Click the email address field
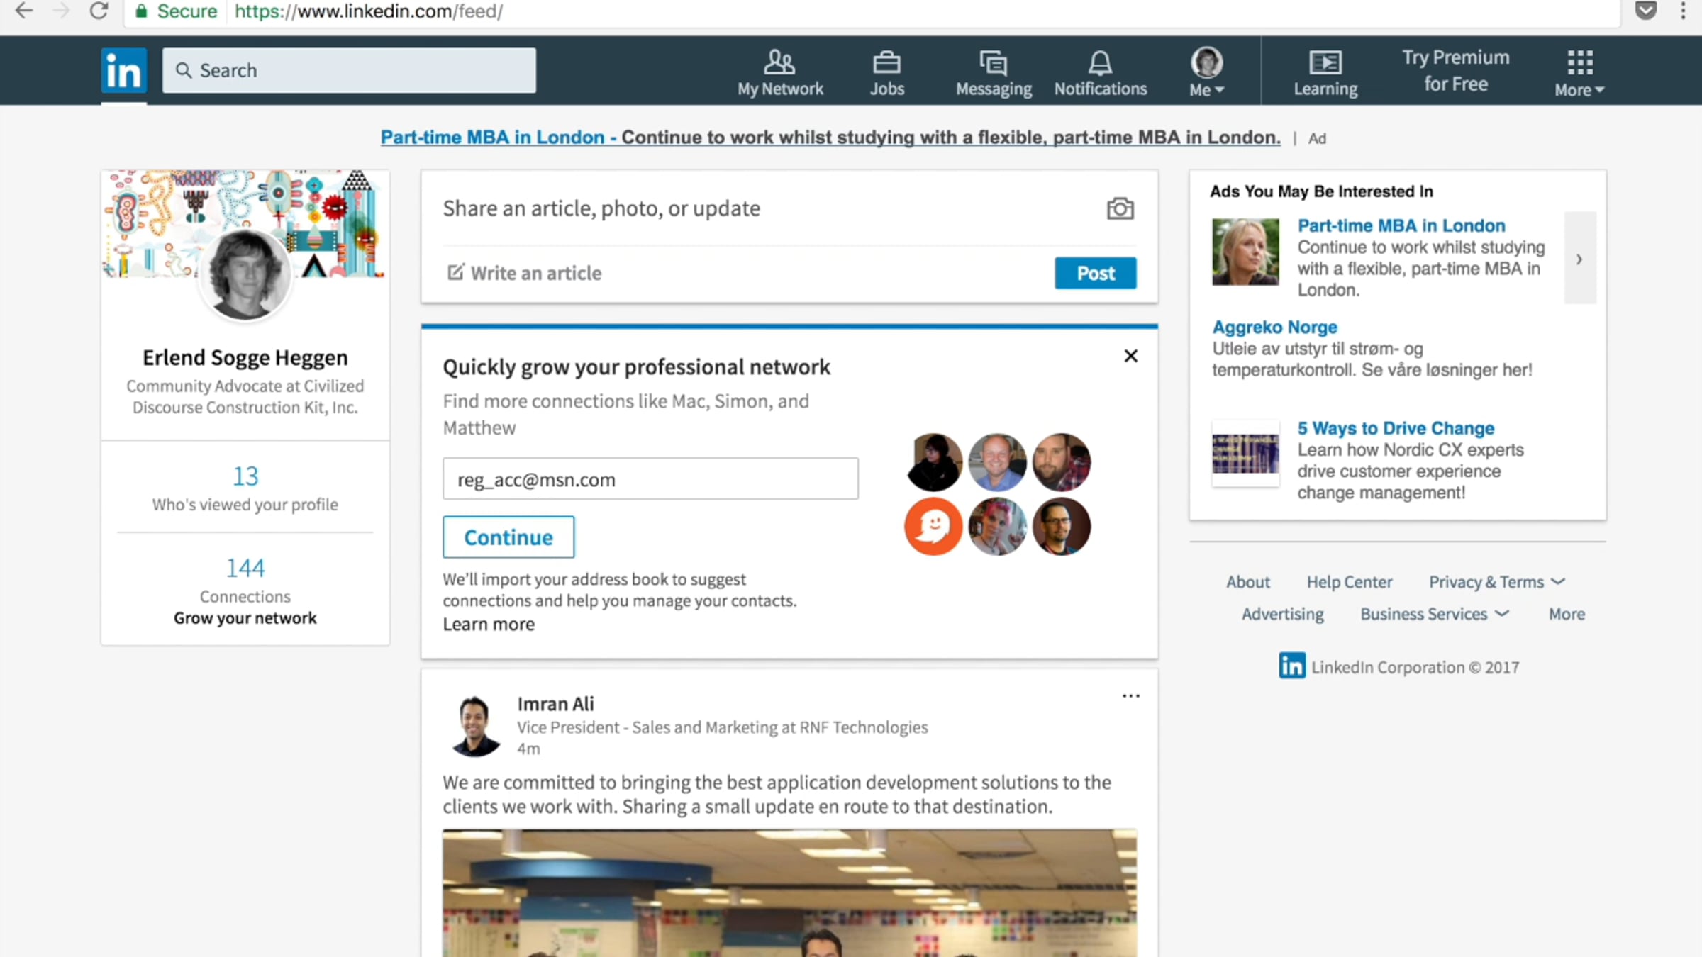The height and width of the screenshot is (957, 1702). point(650,478)
